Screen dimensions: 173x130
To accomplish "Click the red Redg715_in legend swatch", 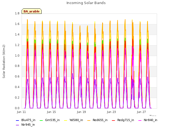I will [114, 120].
